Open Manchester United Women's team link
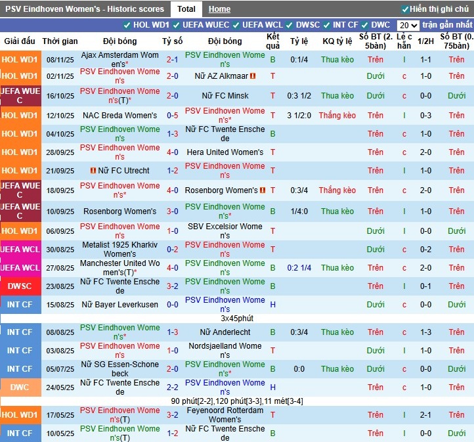Viewport: 474px width, 442px height. pos(120,268)
